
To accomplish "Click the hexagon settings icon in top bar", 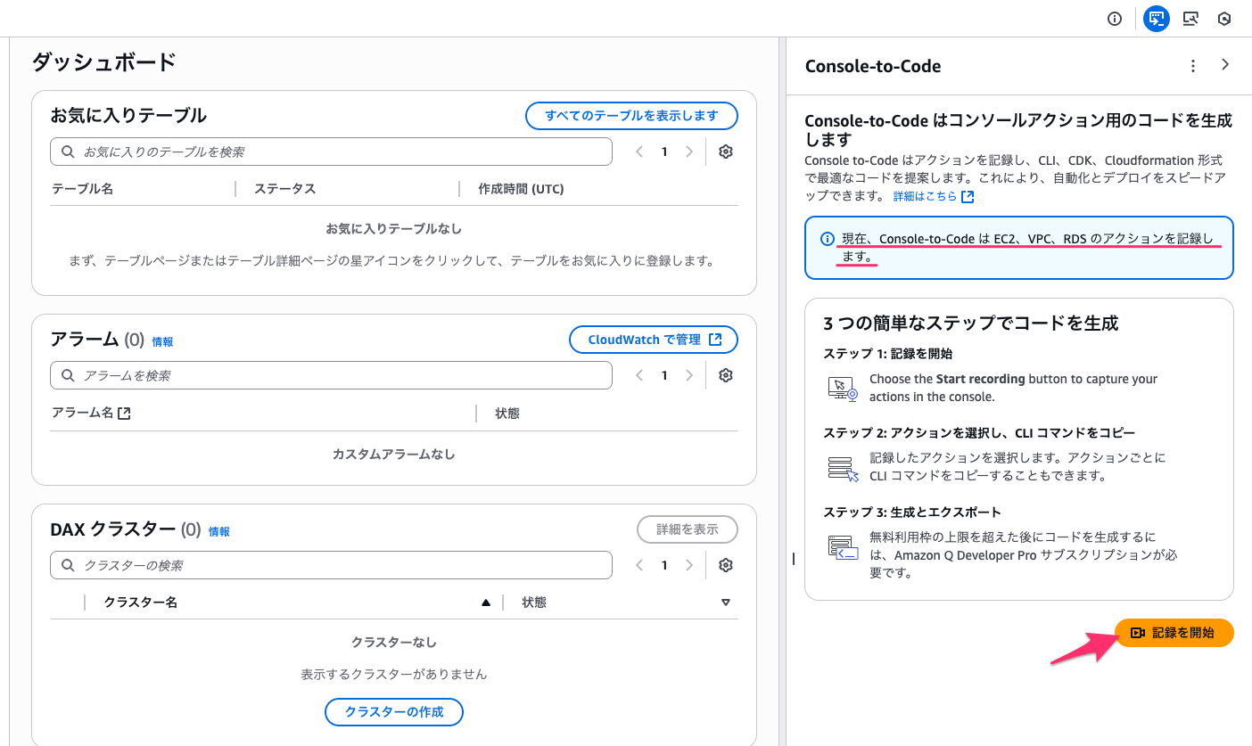I will point(1225,19).
